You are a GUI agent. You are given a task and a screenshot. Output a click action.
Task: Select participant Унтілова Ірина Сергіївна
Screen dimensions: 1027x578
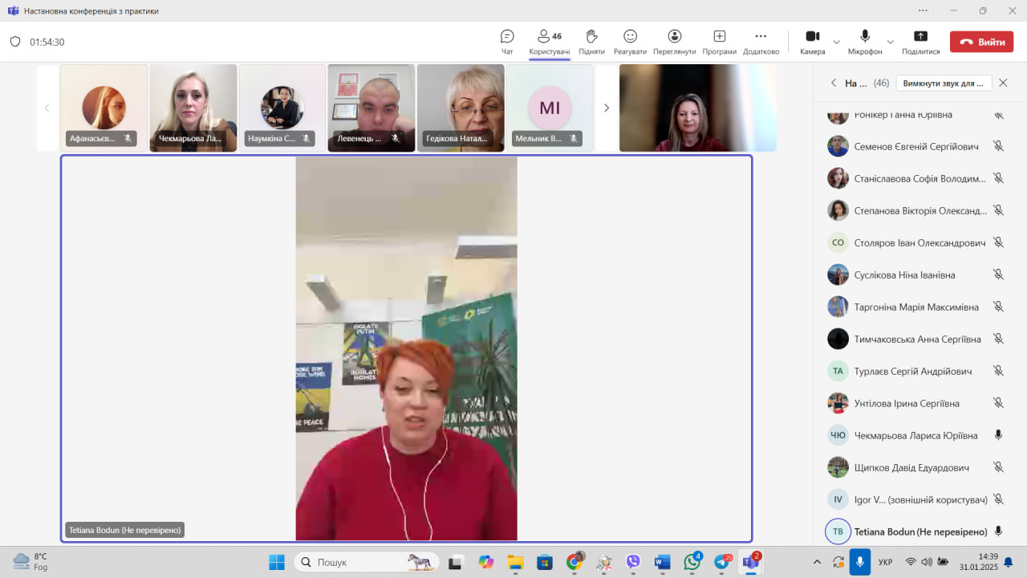(916, 403)
